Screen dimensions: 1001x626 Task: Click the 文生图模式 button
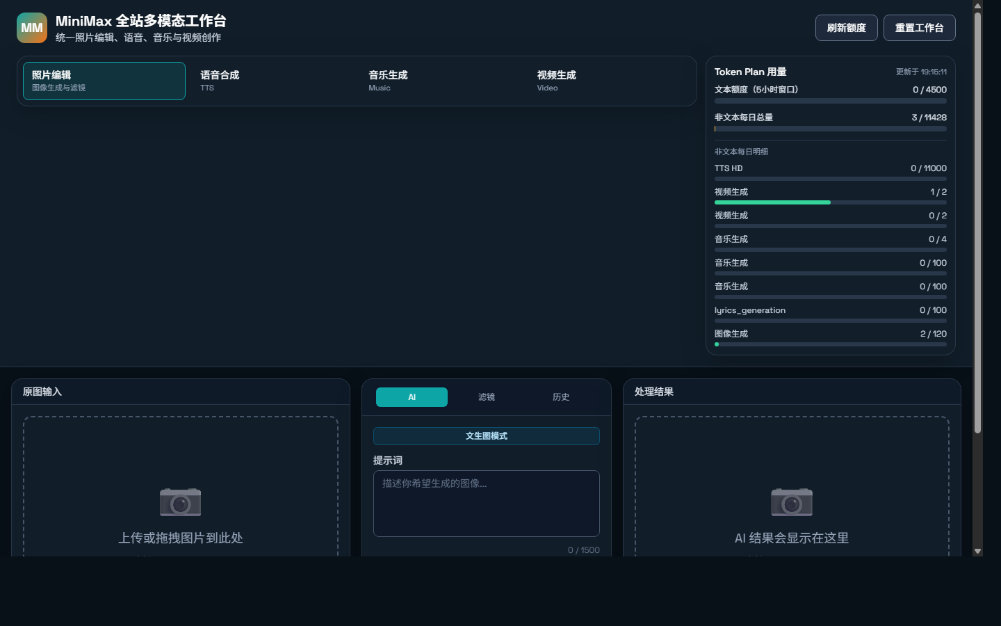[487, 436]
